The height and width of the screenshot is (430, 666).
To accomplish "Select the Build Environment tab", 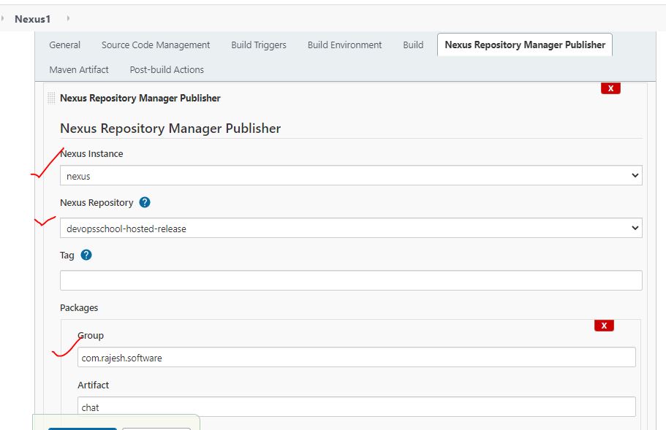I will pos(344,45).
